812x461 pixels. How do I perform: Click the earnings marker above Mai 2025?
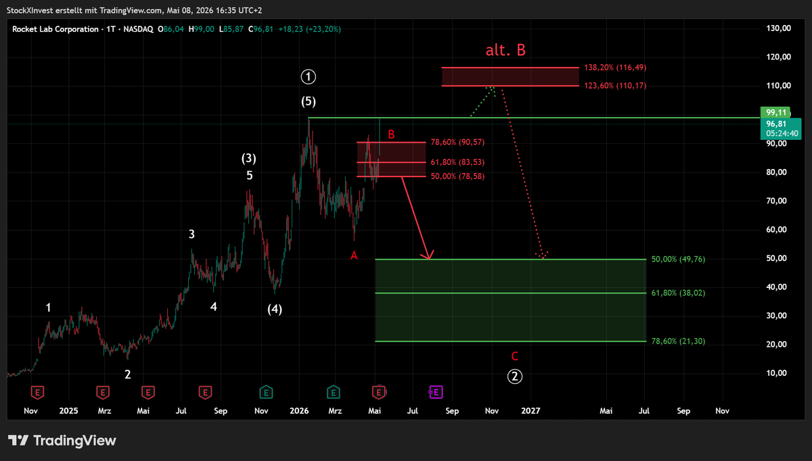click(148, 391)
